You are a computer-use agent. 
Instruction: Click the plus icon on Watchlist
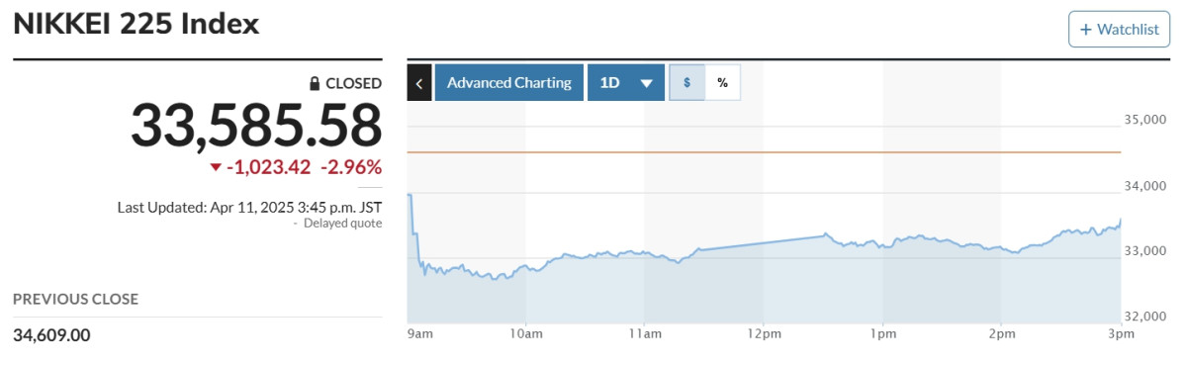[x=1086, y=30]
